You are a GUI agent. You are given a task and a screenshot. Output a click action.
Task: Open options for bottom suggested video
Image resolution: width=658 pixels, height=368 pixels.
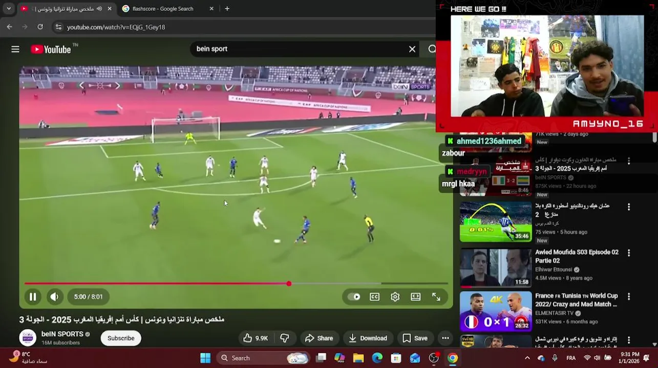pyautogui.click(x=629, y=340)
